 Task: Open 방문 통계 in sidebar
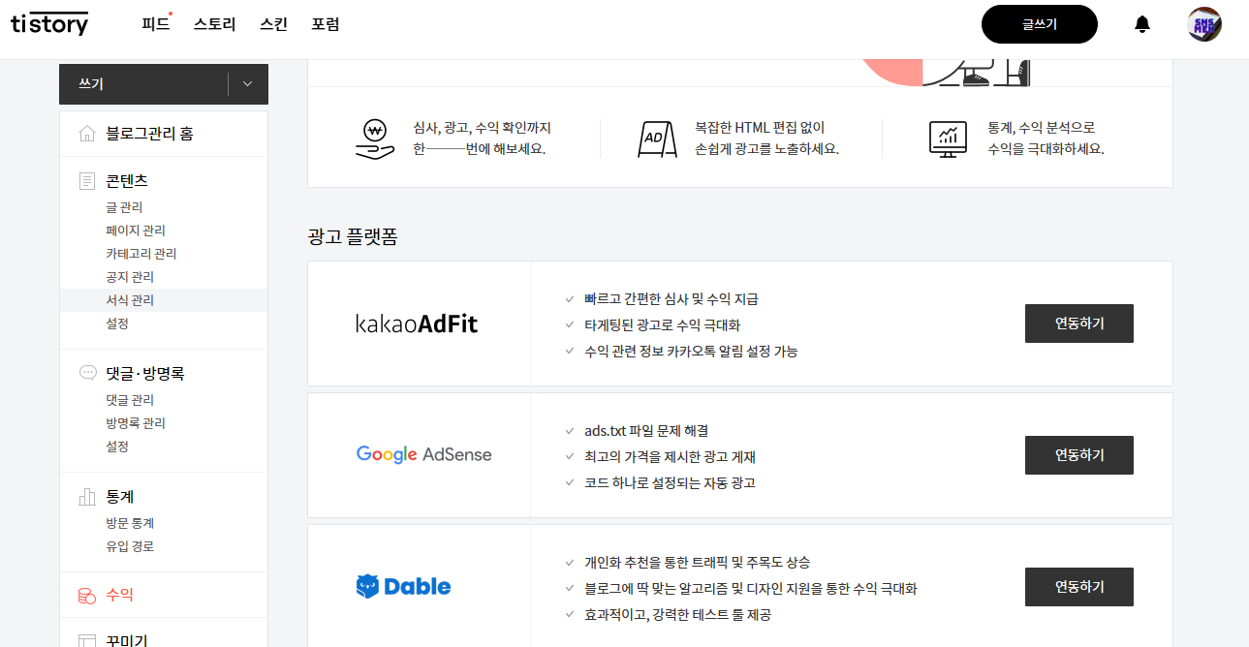[x=130, y=523]
